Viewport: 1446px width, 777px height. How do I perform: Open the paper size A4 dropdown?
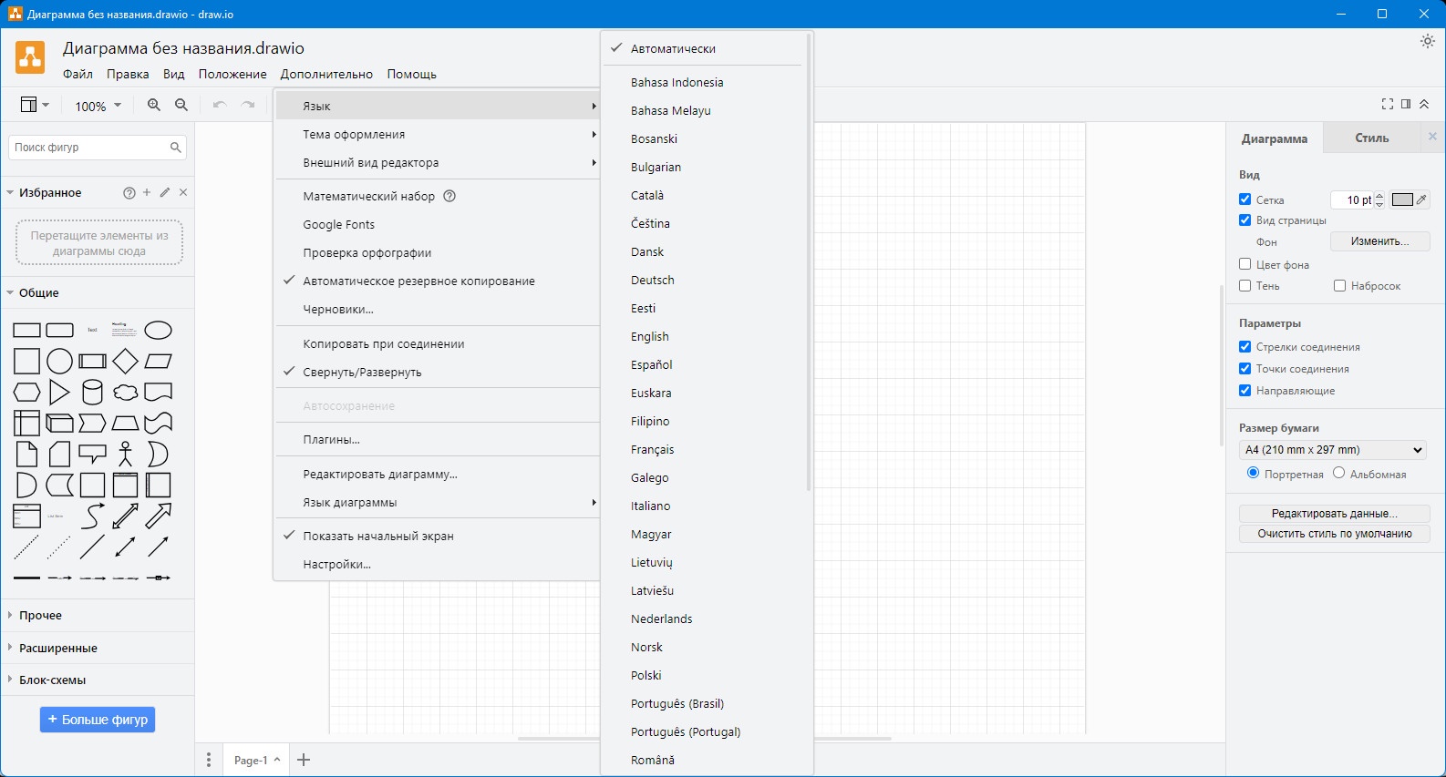(x=1332, y=449)
